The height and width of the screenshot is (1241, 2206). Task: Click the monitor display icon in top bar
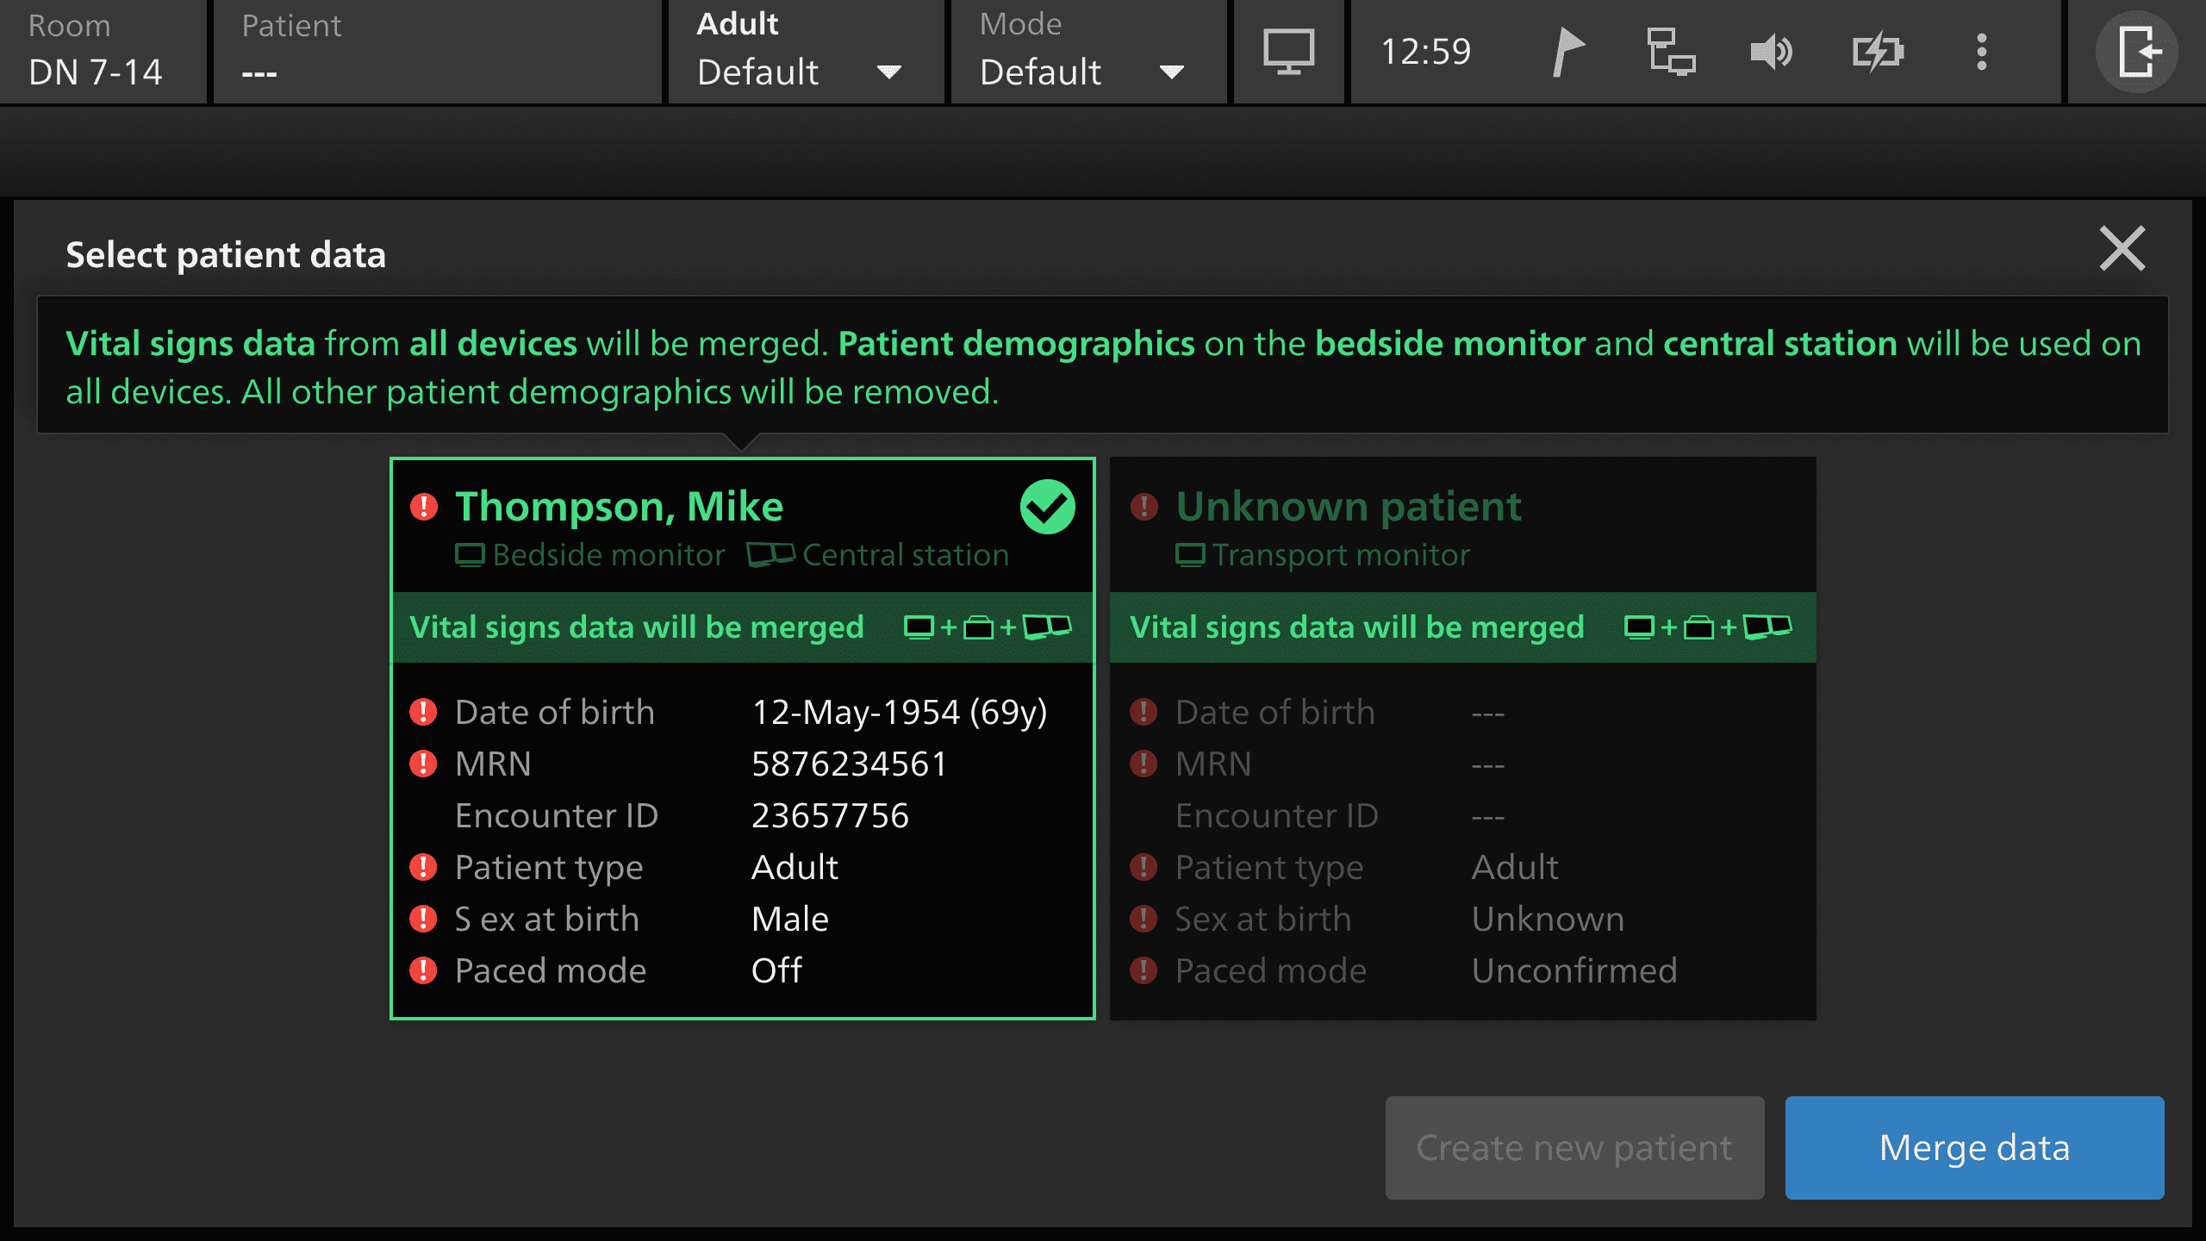(x=1288, y=52)
